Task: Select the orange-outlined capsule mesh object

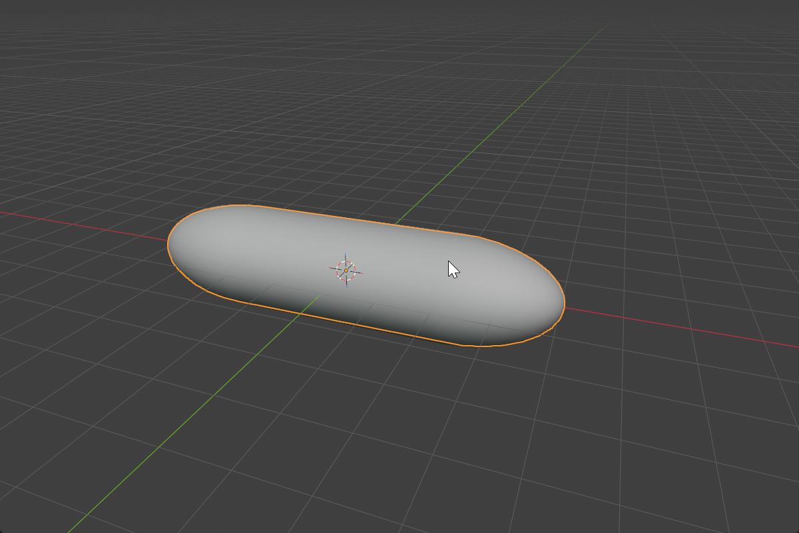Action: pyautogui.click(x=366, y=275)
